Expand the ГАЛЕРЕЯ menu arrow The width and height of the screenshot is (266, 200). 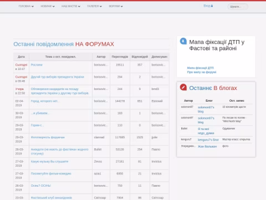click(101, 6)
